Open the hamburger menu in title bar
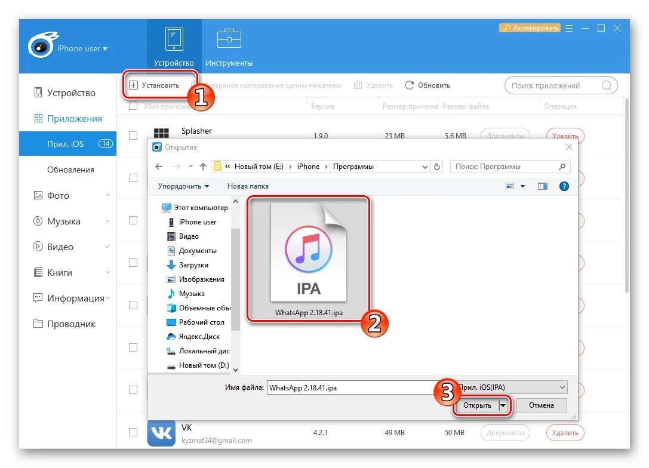This screenshot has width=649, height=468. (x=569, y=28)
